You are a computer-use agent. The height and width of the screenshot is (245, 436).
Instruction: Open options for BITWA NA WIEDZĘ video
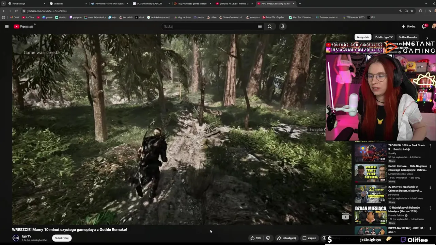[430, 229]
